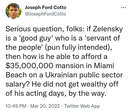
Task: Click the Mar 20, 2022 date
Action: (x=45, y=106)
